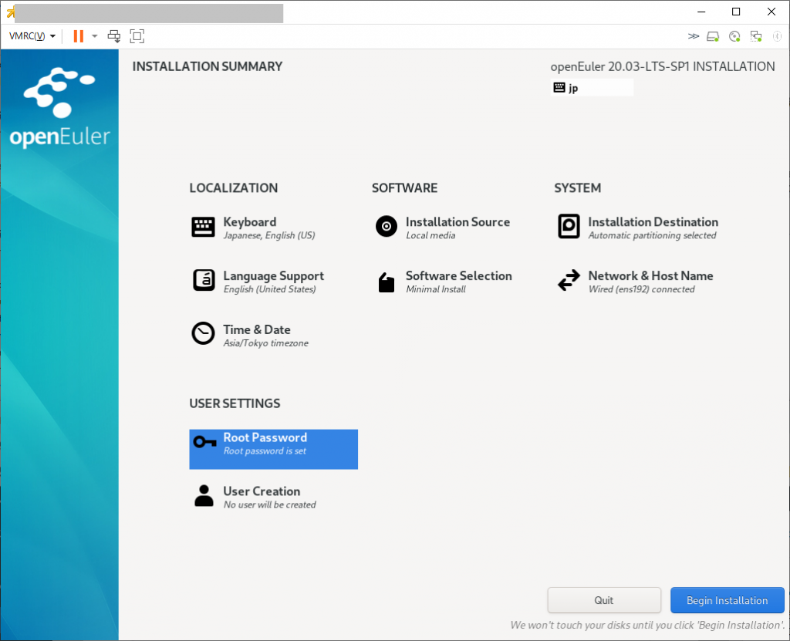
Task: Open the Installation Source label
Action: 457,221
